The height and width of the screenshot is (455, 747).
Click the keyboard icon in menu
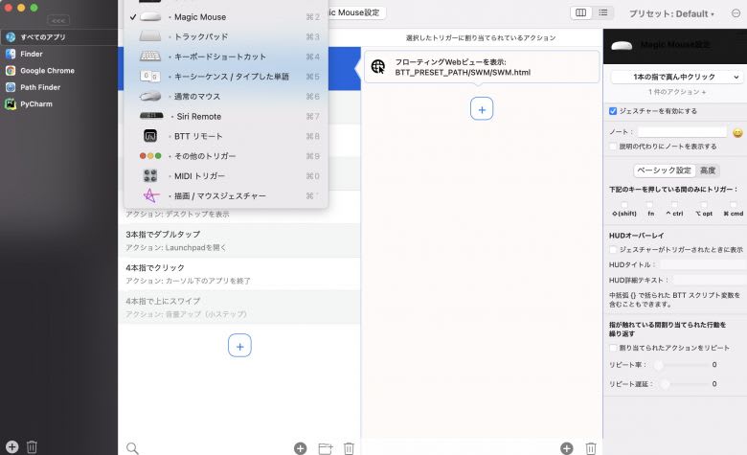(x=150, y=57)
